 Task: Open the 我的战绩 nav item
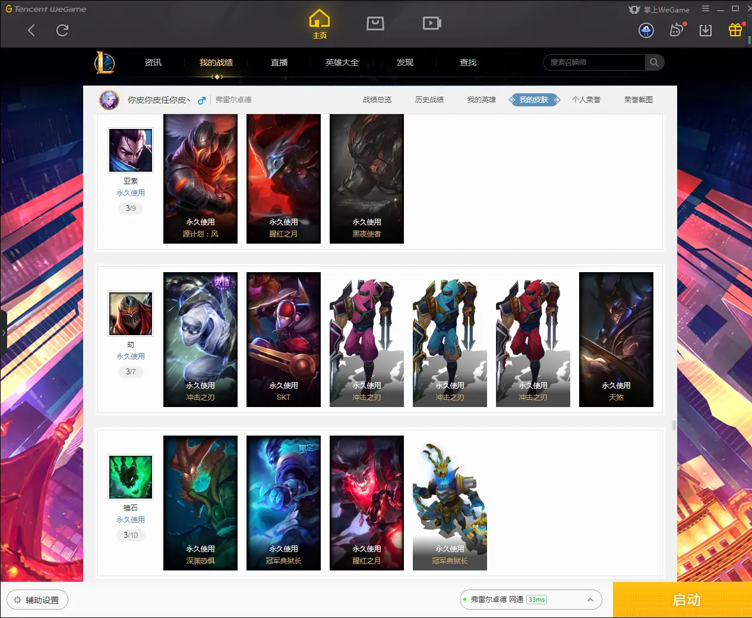pos(216,62)
